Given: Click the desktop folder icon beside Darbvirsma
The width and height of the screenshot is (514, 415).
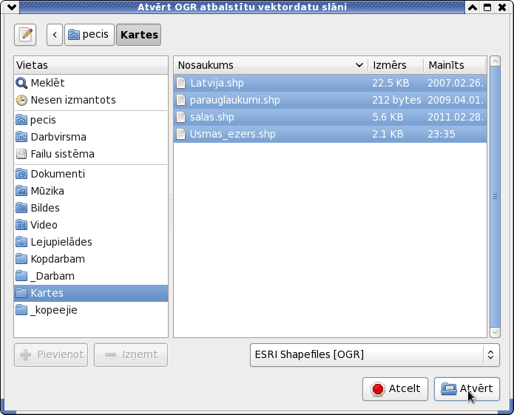Looking at the screenshot, I should click(21, 137).
